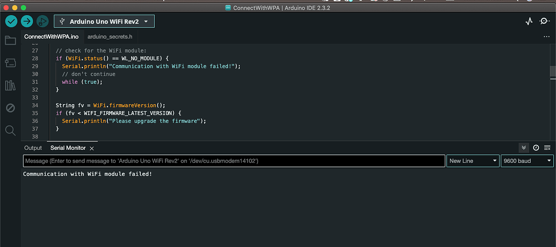
Task: Open the 9600 baud rate dropdown
Action: [x=527, y=161]
